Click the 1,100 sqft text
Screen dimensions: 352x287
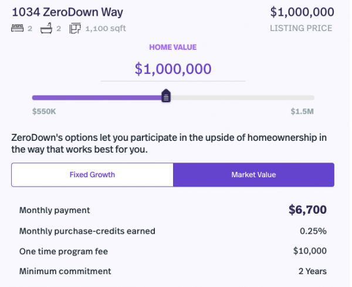coord(106,28)
